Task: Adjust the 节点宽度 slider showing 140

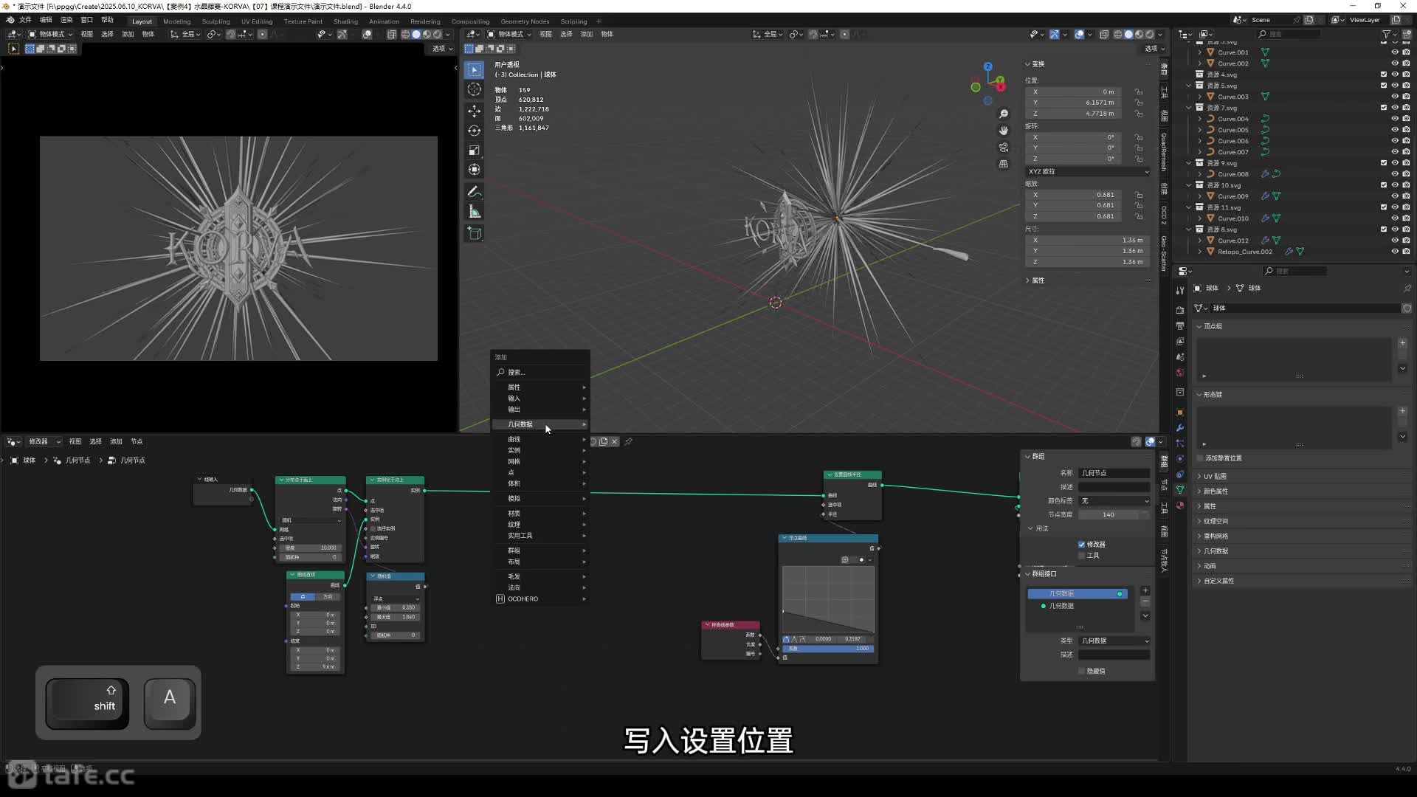Action: tap(1114, 514)
